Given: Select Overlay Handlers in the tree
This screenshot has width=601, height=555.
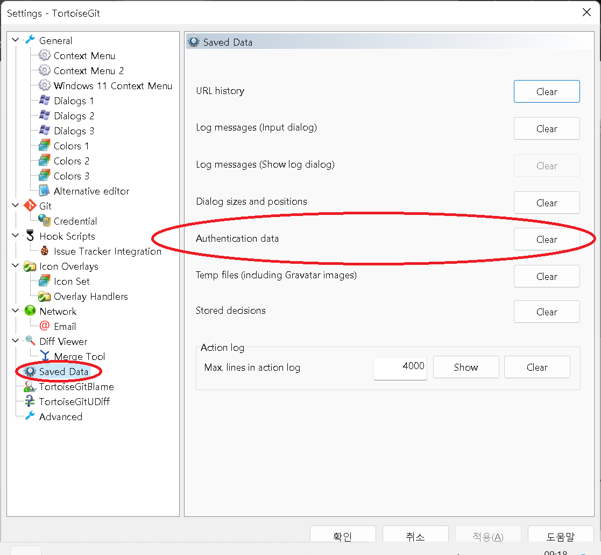Looking at the screenshot, I should coord(91,296).
